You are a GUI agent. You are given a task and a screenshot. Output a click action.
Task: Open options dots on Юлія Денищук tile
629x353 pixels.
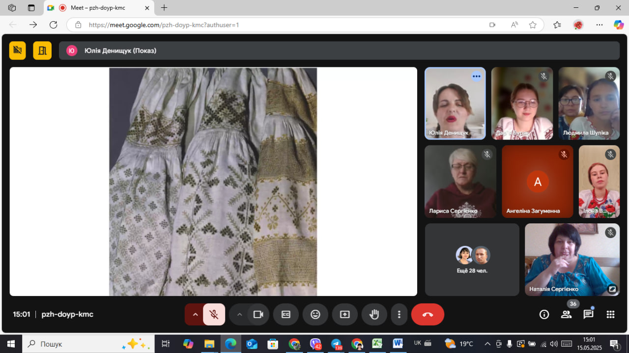(x=476, y=76)
